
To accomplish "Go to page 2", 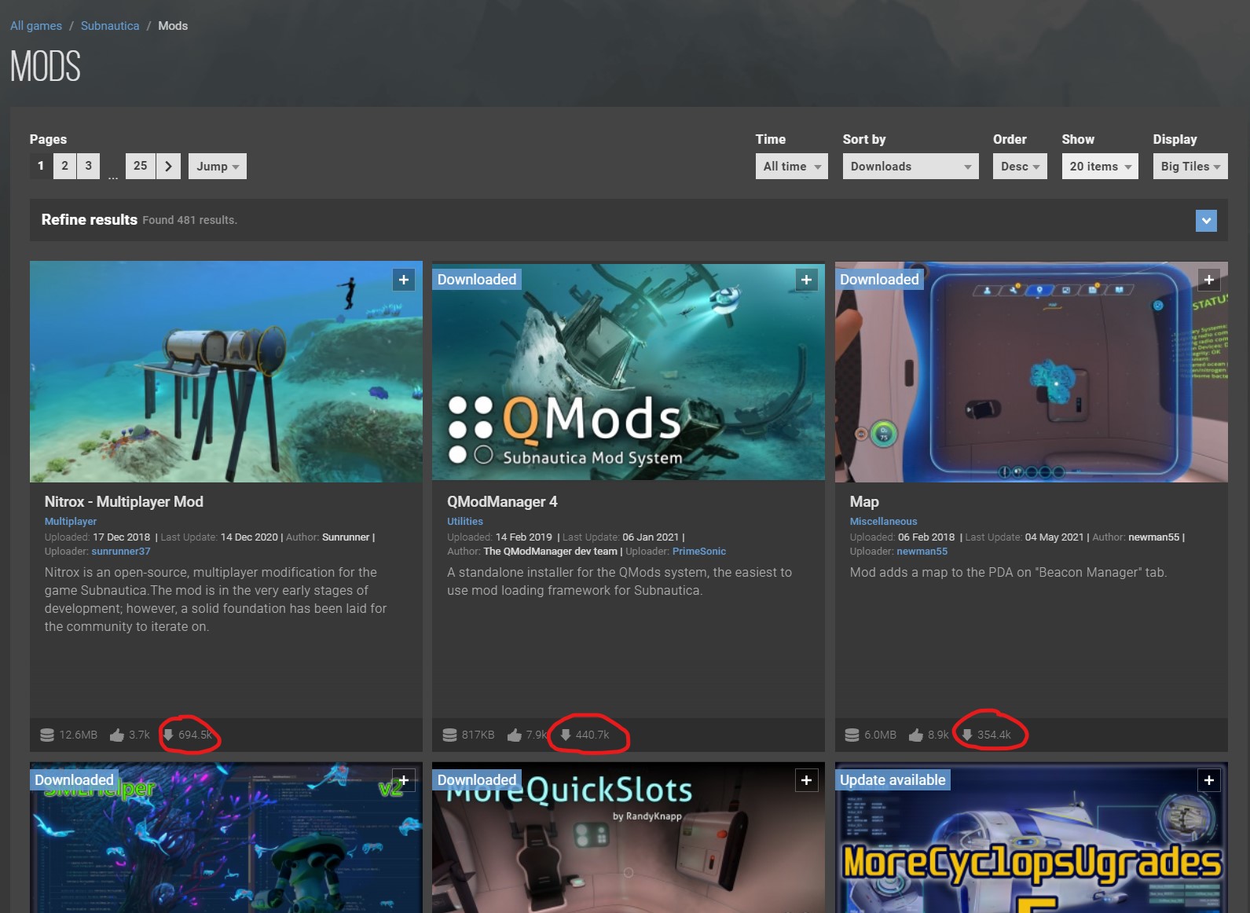I will point(64,166).
